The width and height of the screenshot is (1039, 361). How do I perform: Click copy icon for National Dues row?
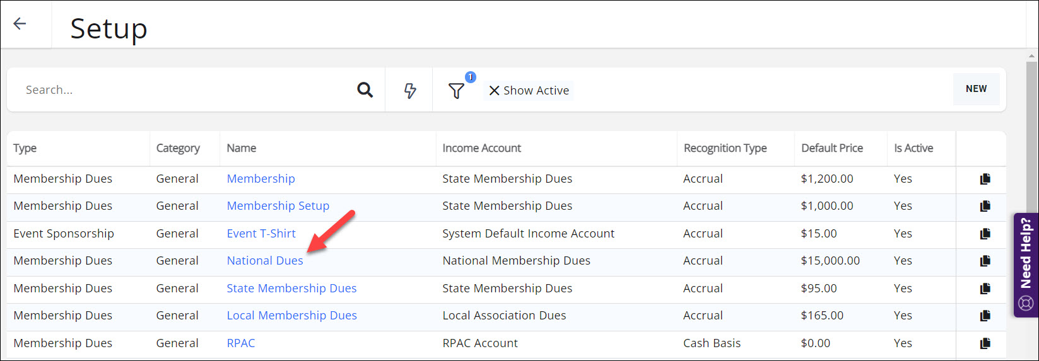(x=985, y=261)
